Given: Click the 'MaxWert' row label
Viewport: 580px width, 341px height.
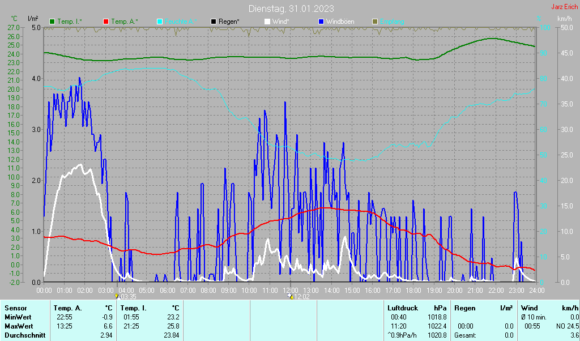Looking at the screenshot, I should pyautogui.click(x=19, y=327).
